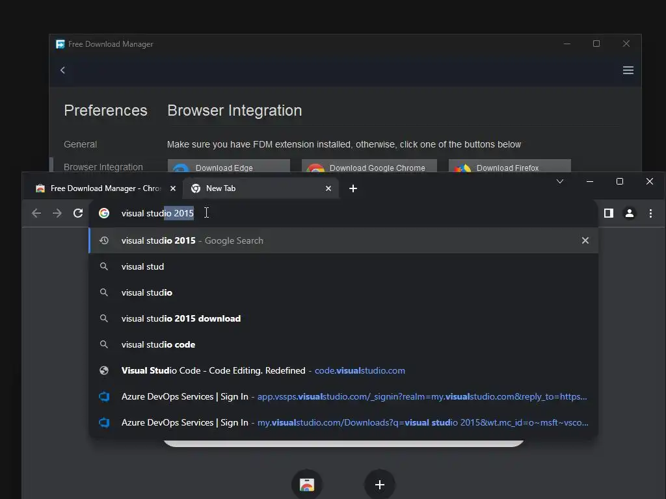Viewport: 666px width, 499px height.
Task: Click the Chrome forward arrow
Action: point(57,213)
